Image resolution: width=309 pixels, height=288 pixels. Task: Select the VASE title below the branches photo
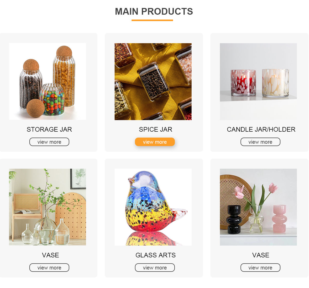(50, 255)
